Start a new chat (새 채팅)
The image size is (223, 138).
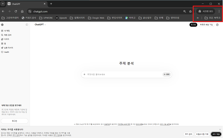(x=5, y=31)
